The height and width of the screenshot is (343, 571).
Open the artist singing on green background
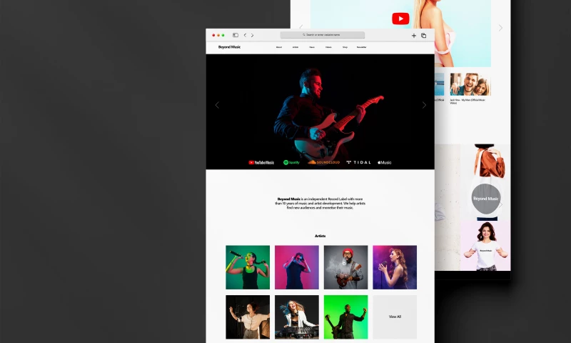click(x=248, y=267)
